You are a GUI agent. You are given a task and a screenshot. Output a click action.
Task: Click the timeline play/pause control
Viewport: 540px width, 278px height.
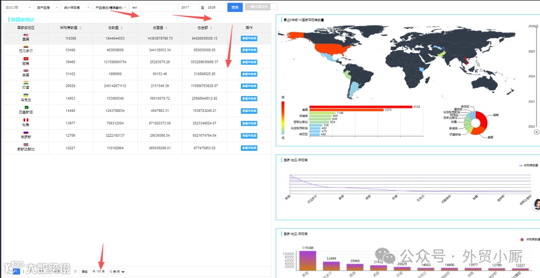click(x=536, y=132)
